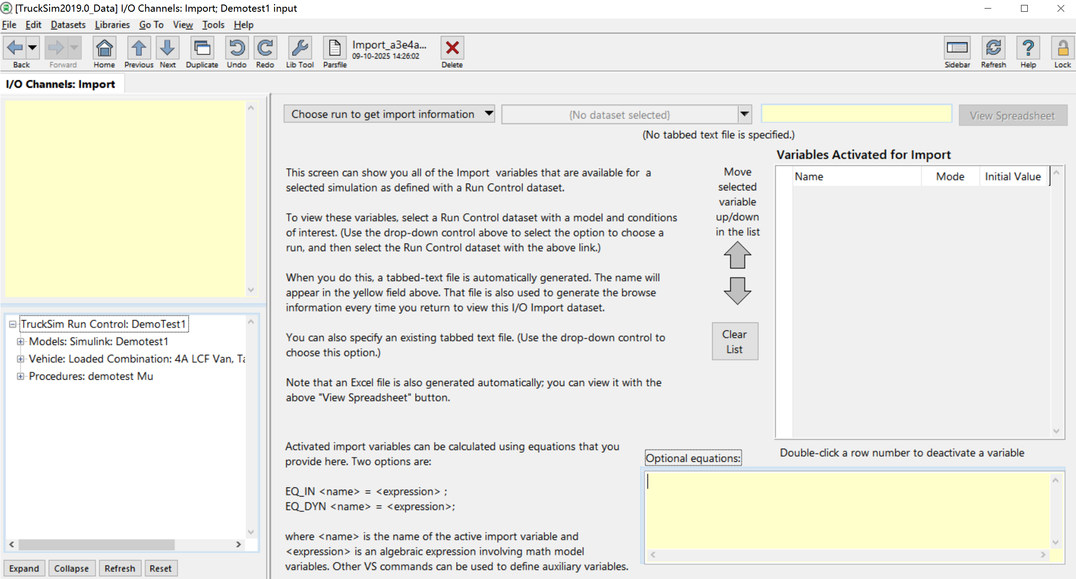Click the toolbar Refresh icon
Image resolution: width=1076 pixels, height=579 pixels.
pyautogui.click(x=994, y=48)
